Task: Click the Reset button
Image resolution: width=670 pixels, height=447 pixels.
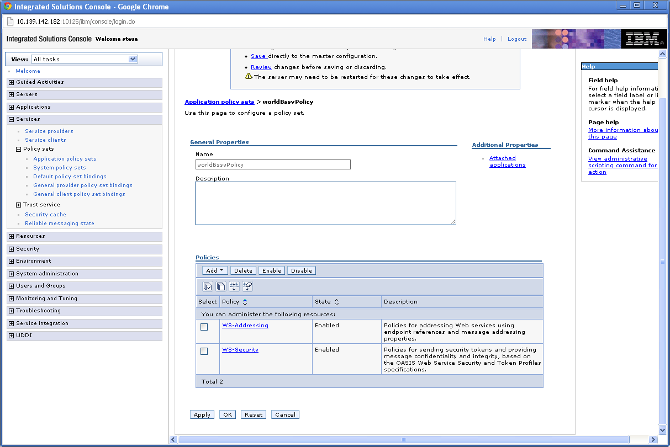Action: coord(254,414)
